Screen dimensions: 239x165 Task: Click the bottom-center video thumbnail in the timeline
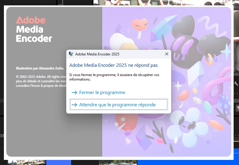click(118, 162)
